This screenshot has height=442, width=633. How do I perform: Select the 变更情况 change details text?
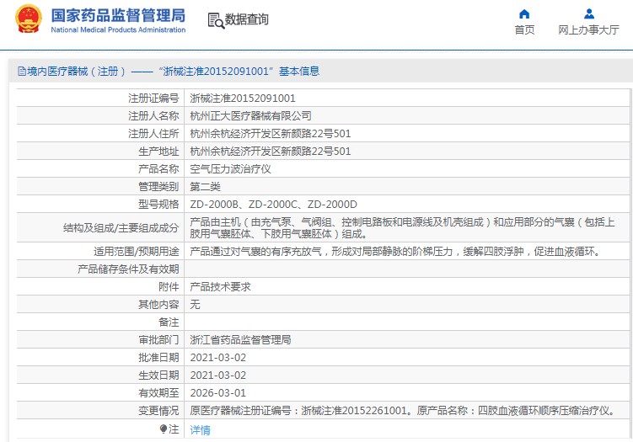403,411
